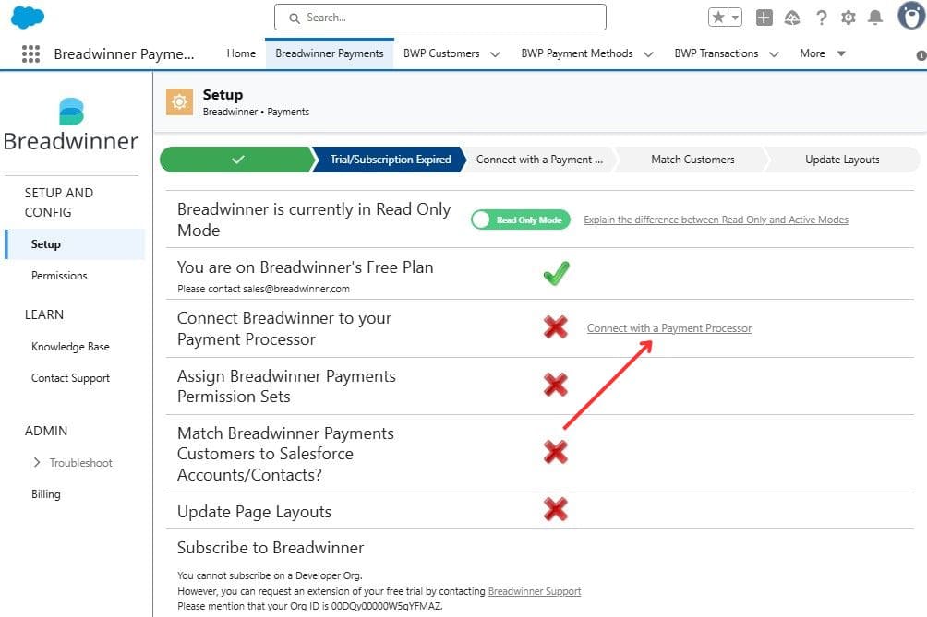Click the global actions plus icon
The image size is (927, 617).
pos(764,18)
